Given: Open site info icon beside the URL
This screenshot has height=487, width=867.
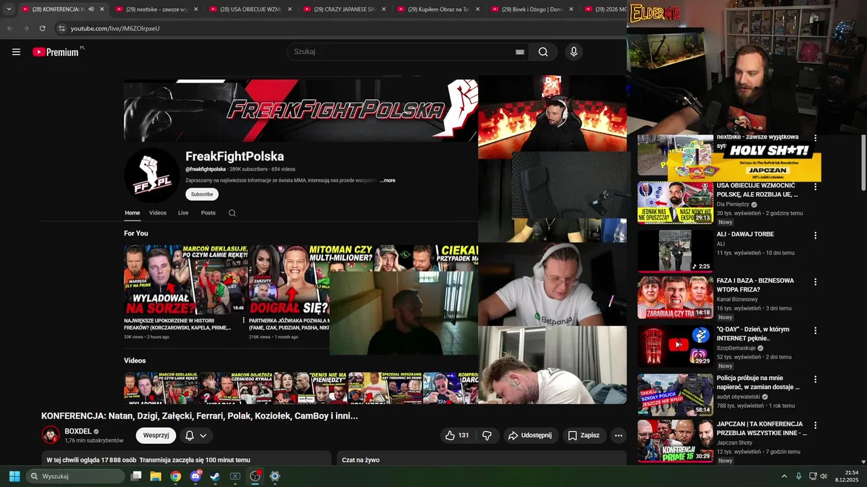Looking at the screenshot, I should pyautogui.click(x=62, y=28).
